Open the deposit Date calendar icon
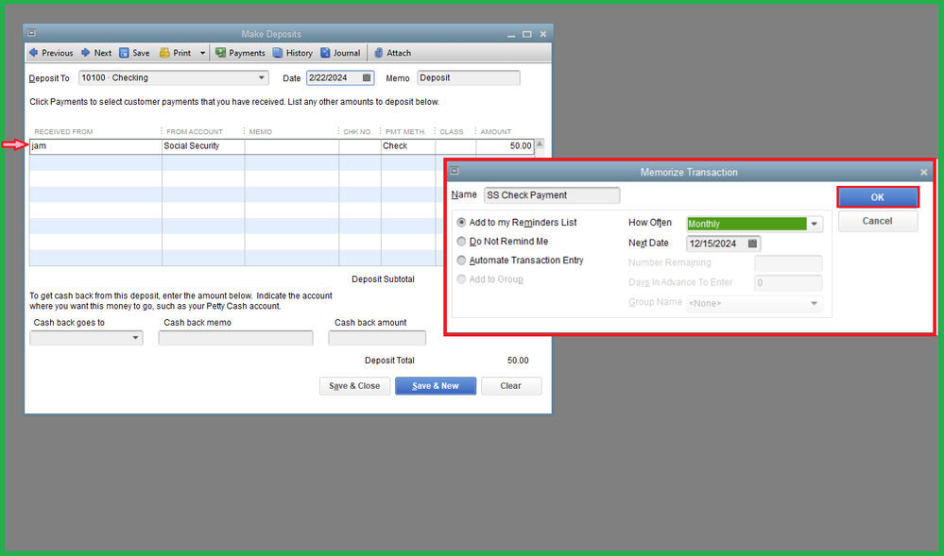 click(367, 77)
